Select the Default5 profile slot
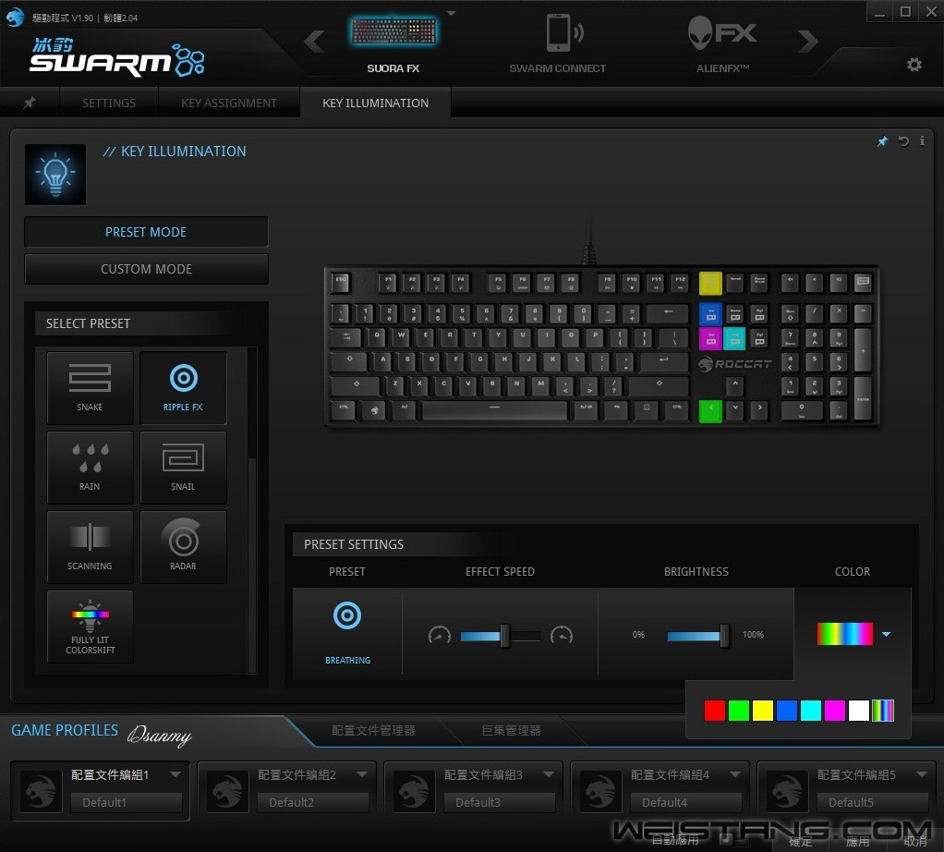Screen dimensions: 944x852 [x=872, y=802]
